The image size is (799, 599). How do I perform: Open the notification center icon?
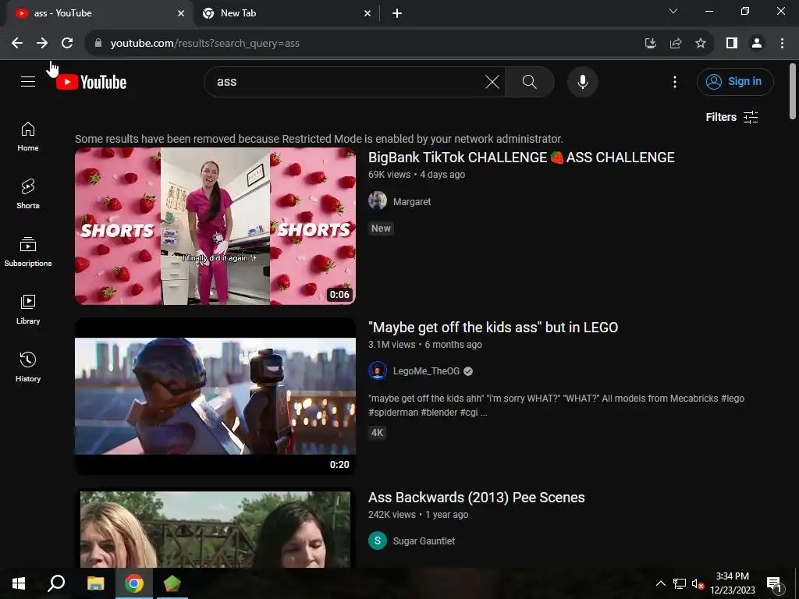[774, 584]
